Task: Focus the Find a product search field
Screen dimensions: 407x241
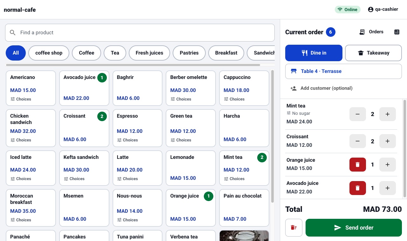Action: (140, 33)
